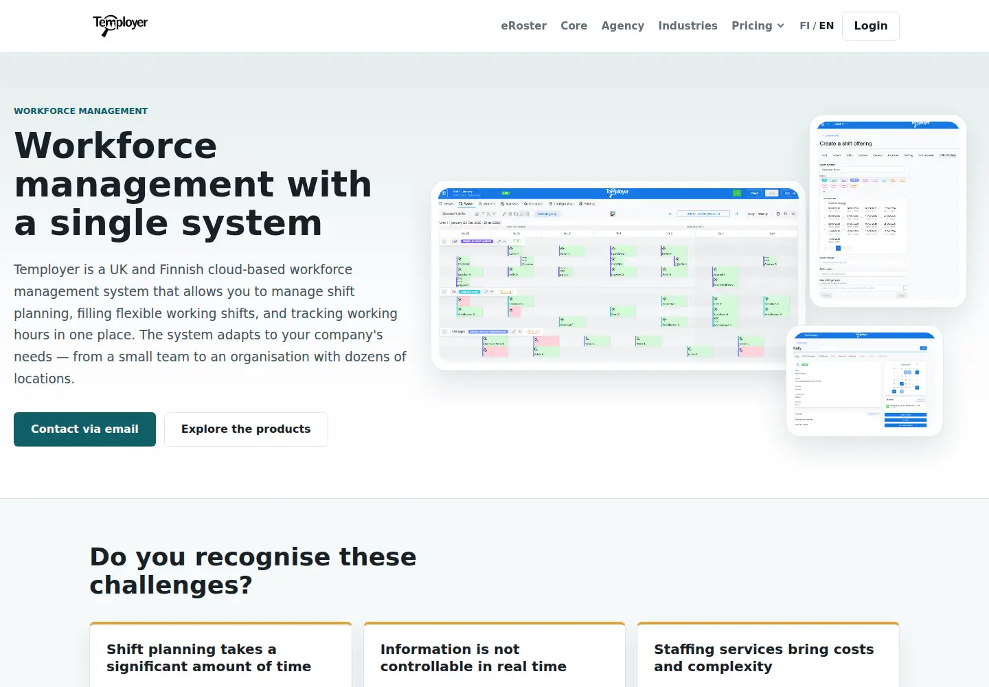
Task: Open the Agency navigation link
Action: click(622, 25)
